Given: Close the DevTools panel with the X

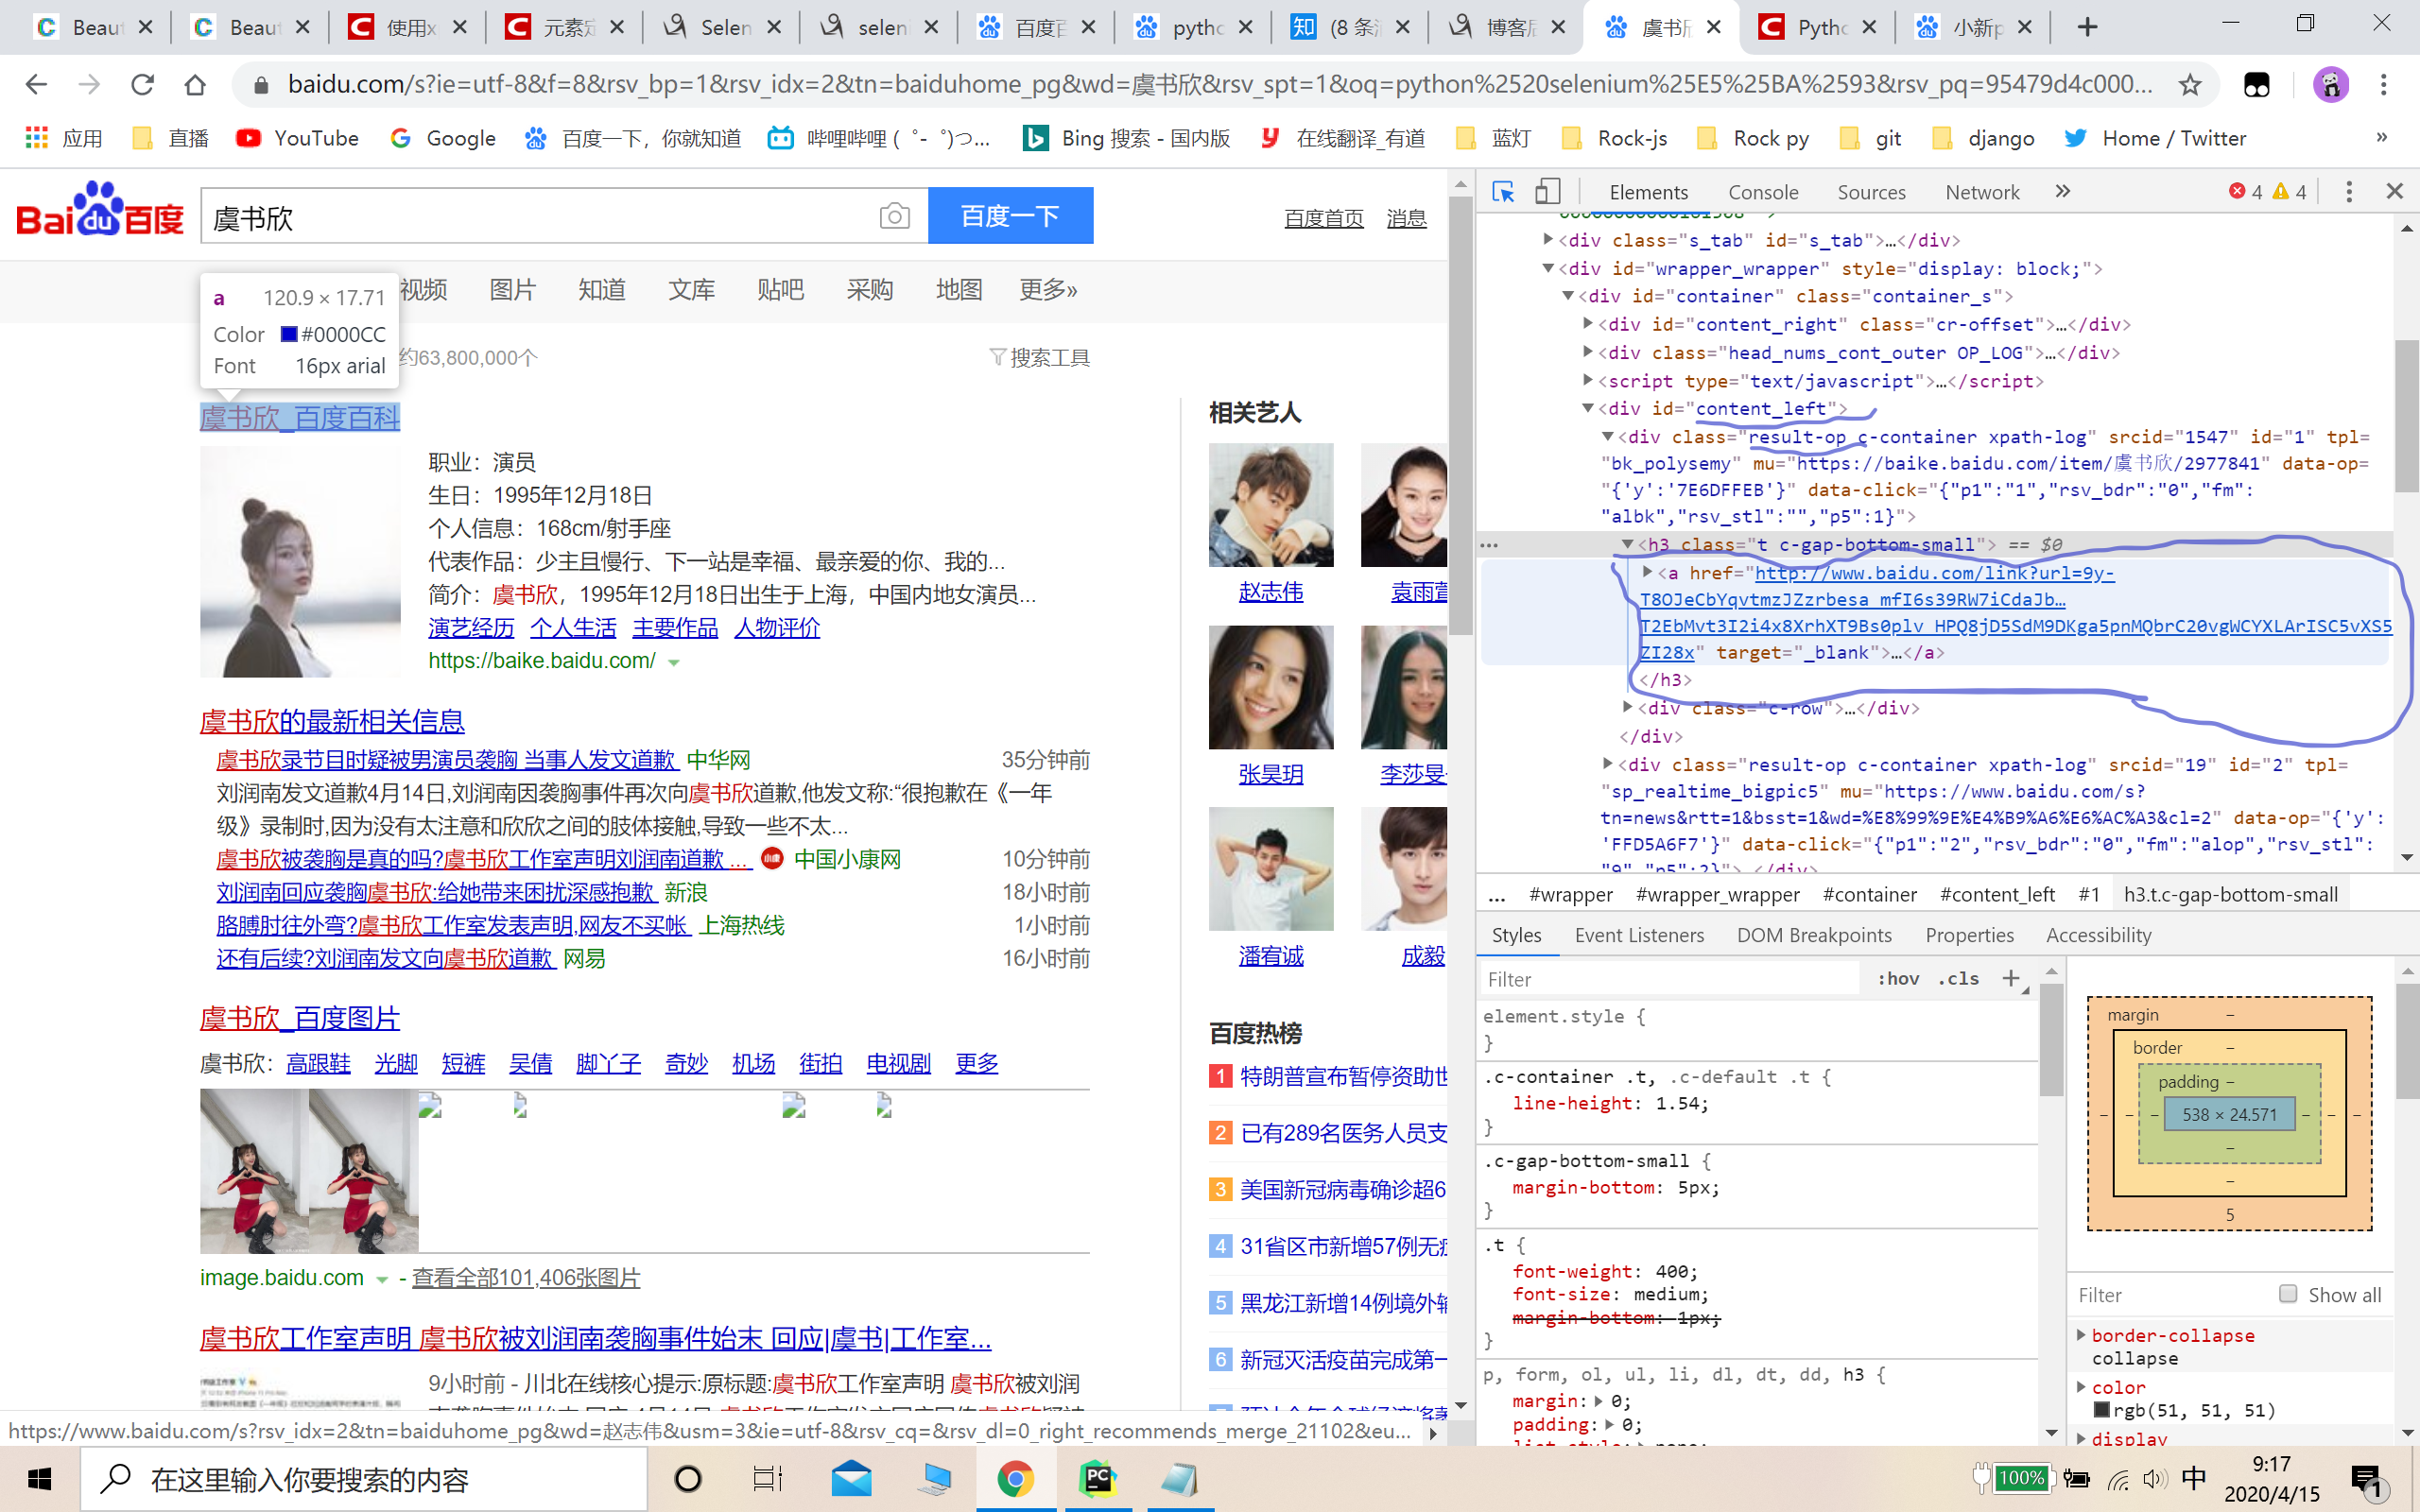Looking at the screenshot, I should tap(2394, 192).
